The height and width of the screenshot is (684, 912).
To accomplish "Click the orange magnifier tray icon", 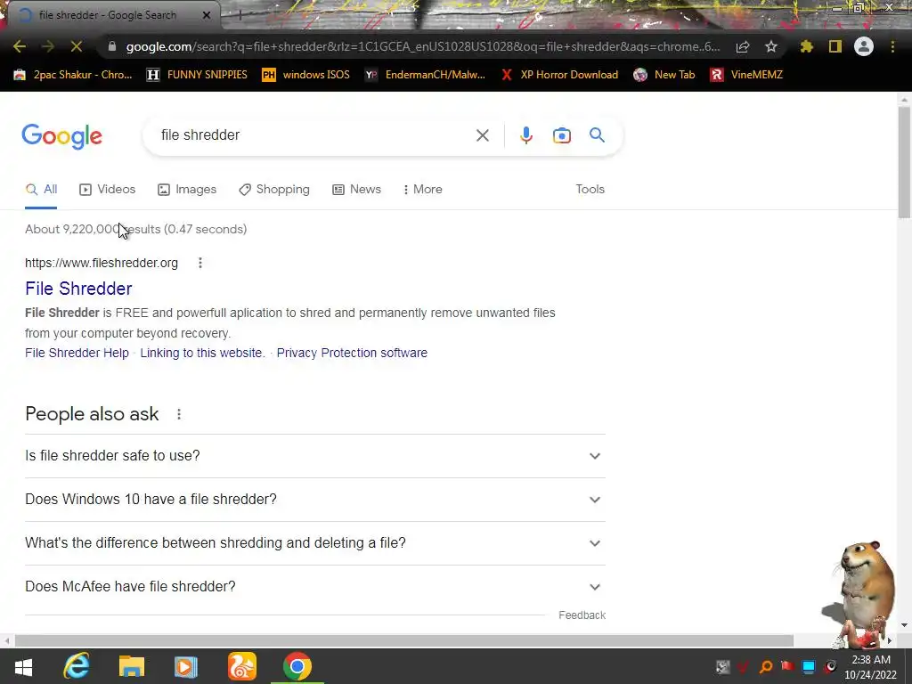I will [766, 667].
